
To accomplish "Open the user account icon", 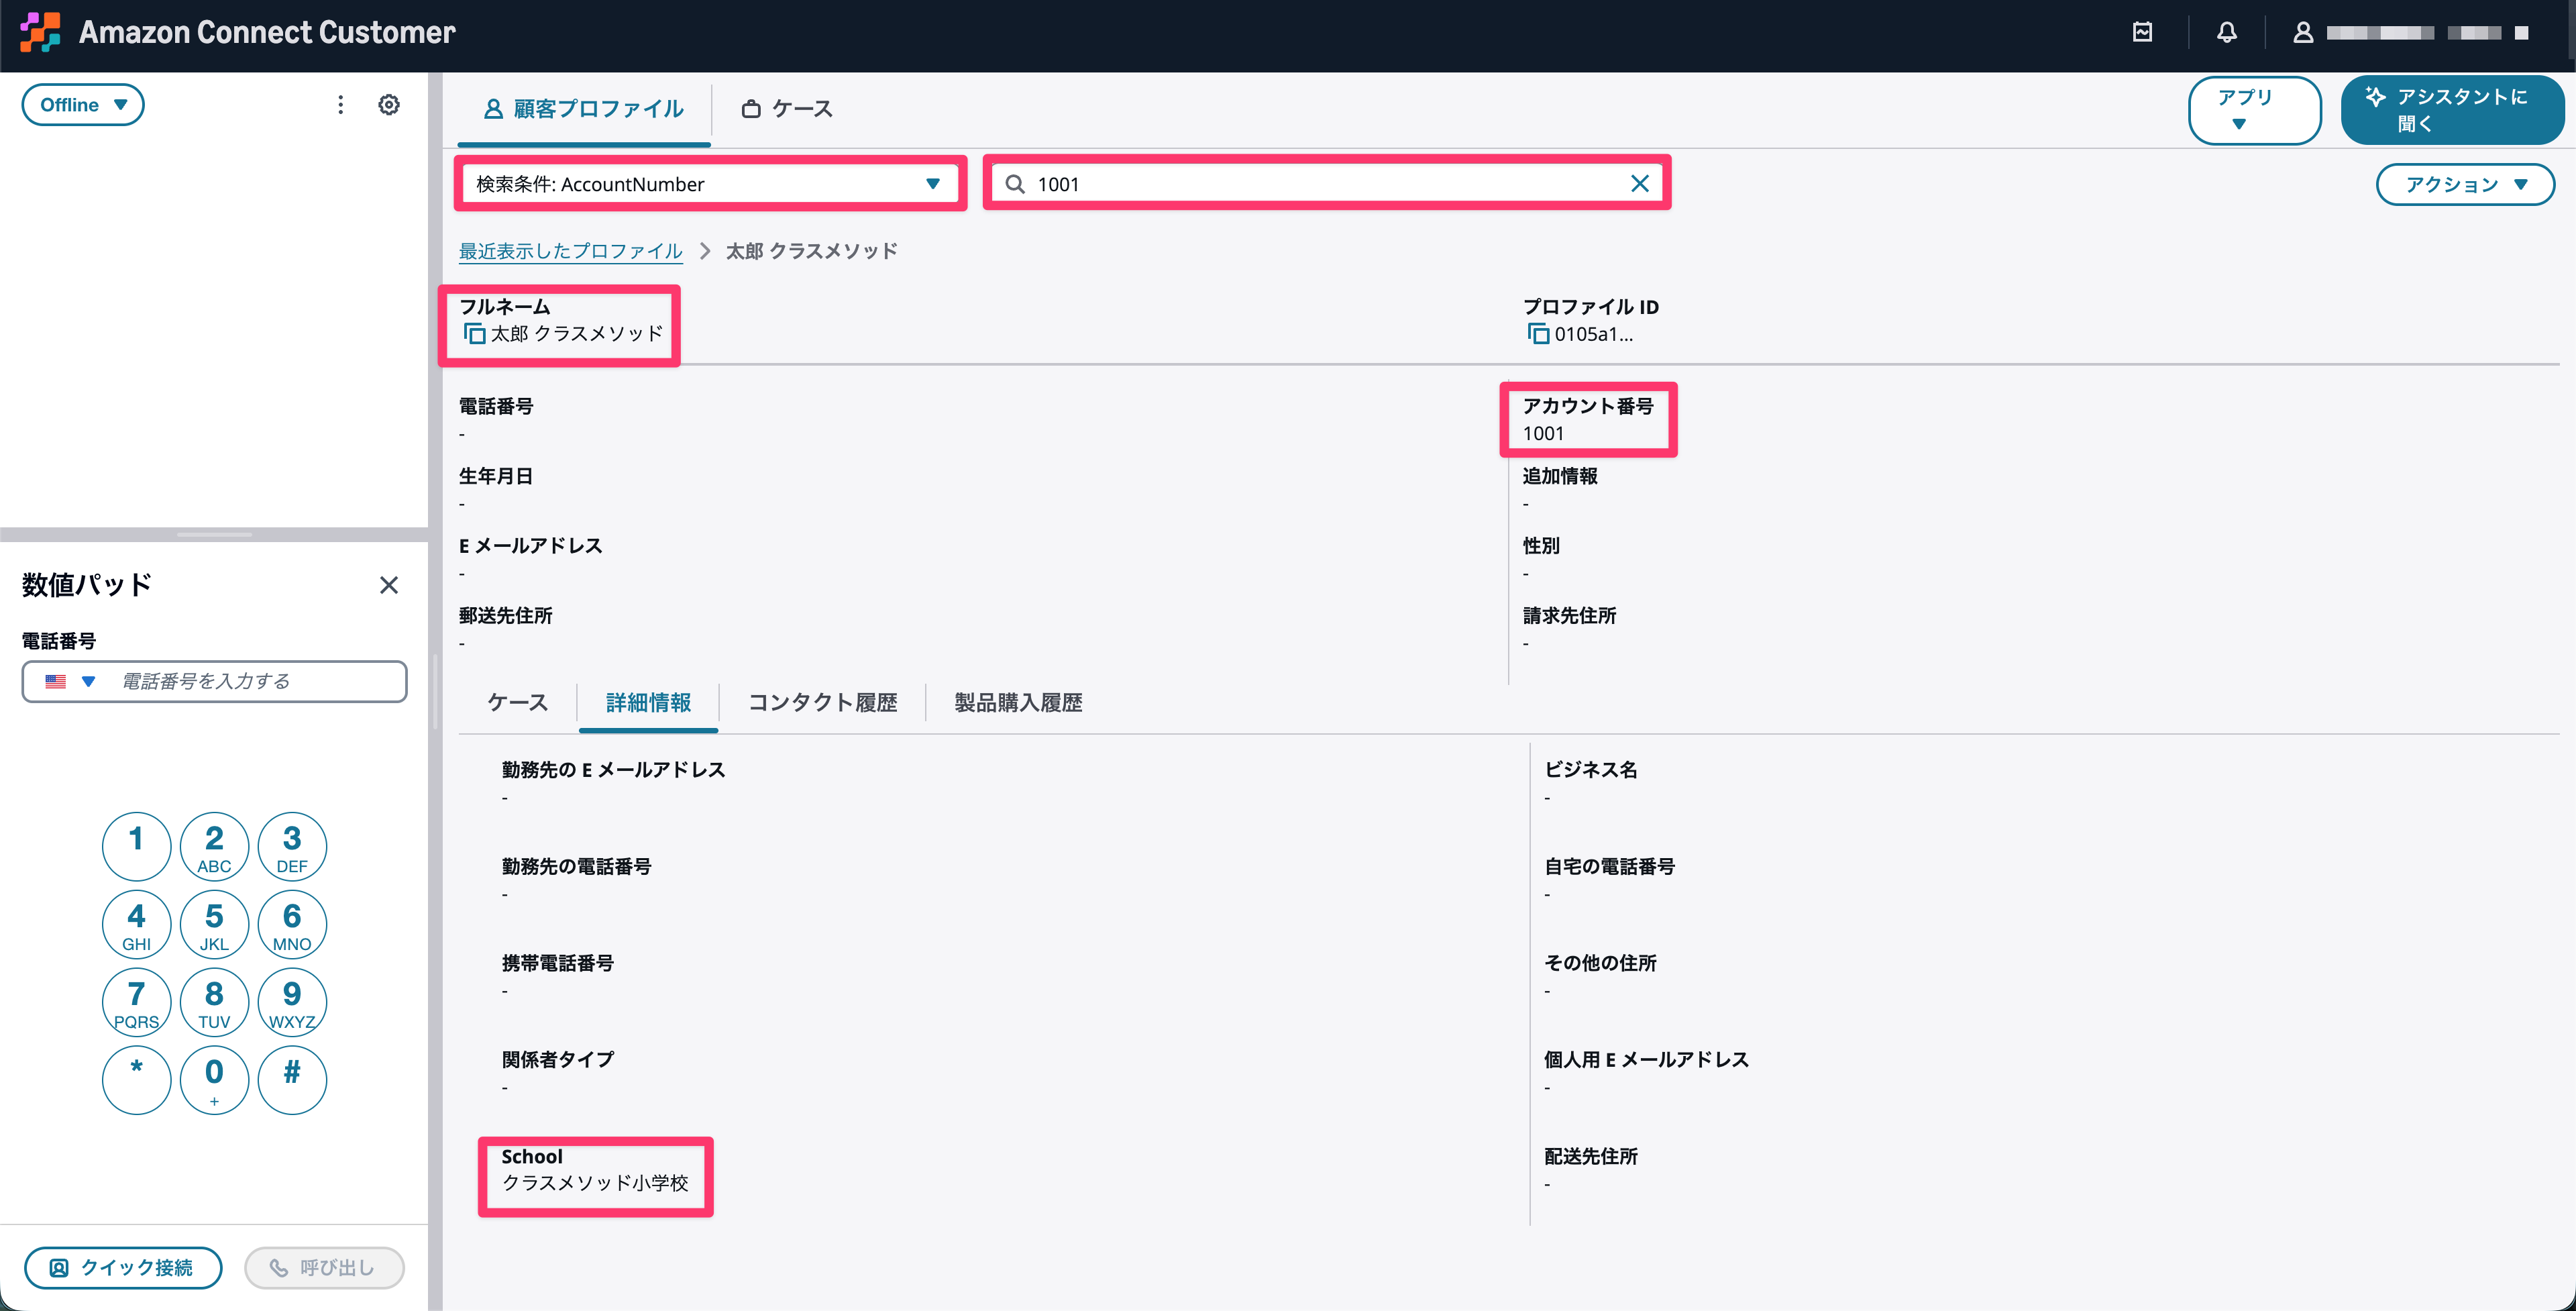I will (2303, 32).
